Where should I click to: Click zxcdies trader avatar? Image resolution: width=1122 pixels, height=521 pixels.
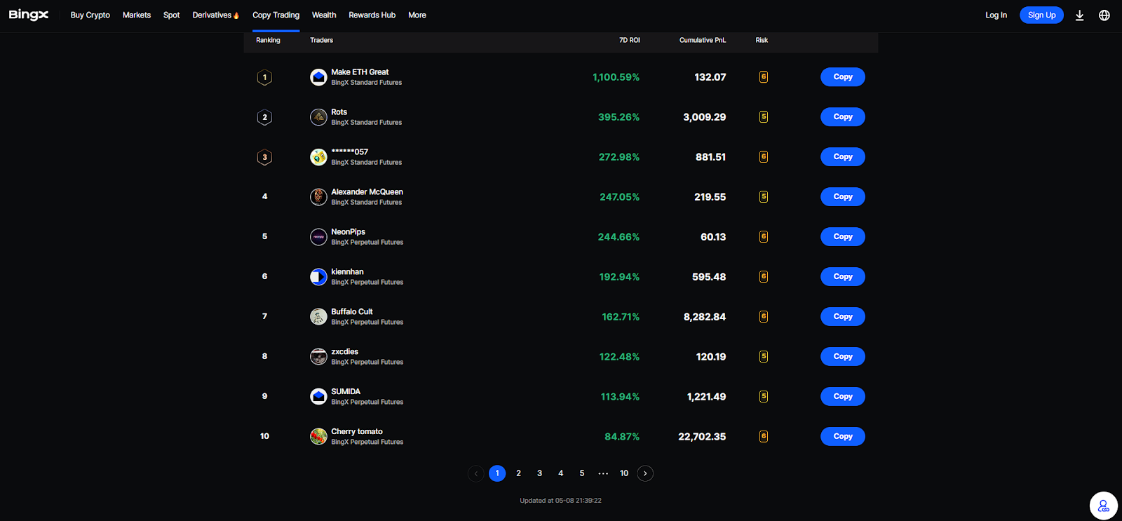(x=318, y=357)
